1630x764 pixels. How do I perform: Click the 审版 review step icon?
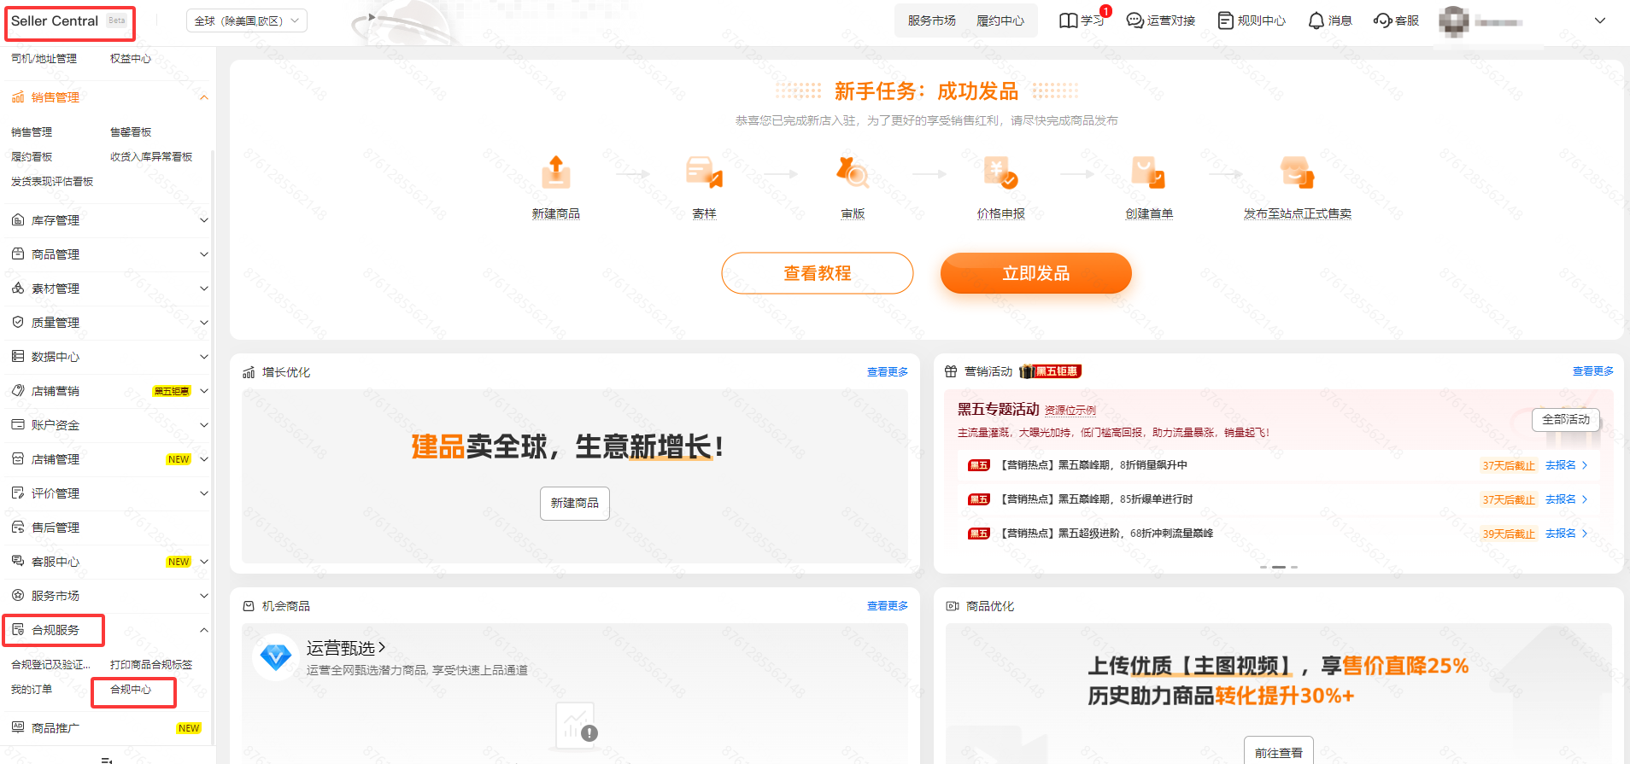[x=852, y=172]
